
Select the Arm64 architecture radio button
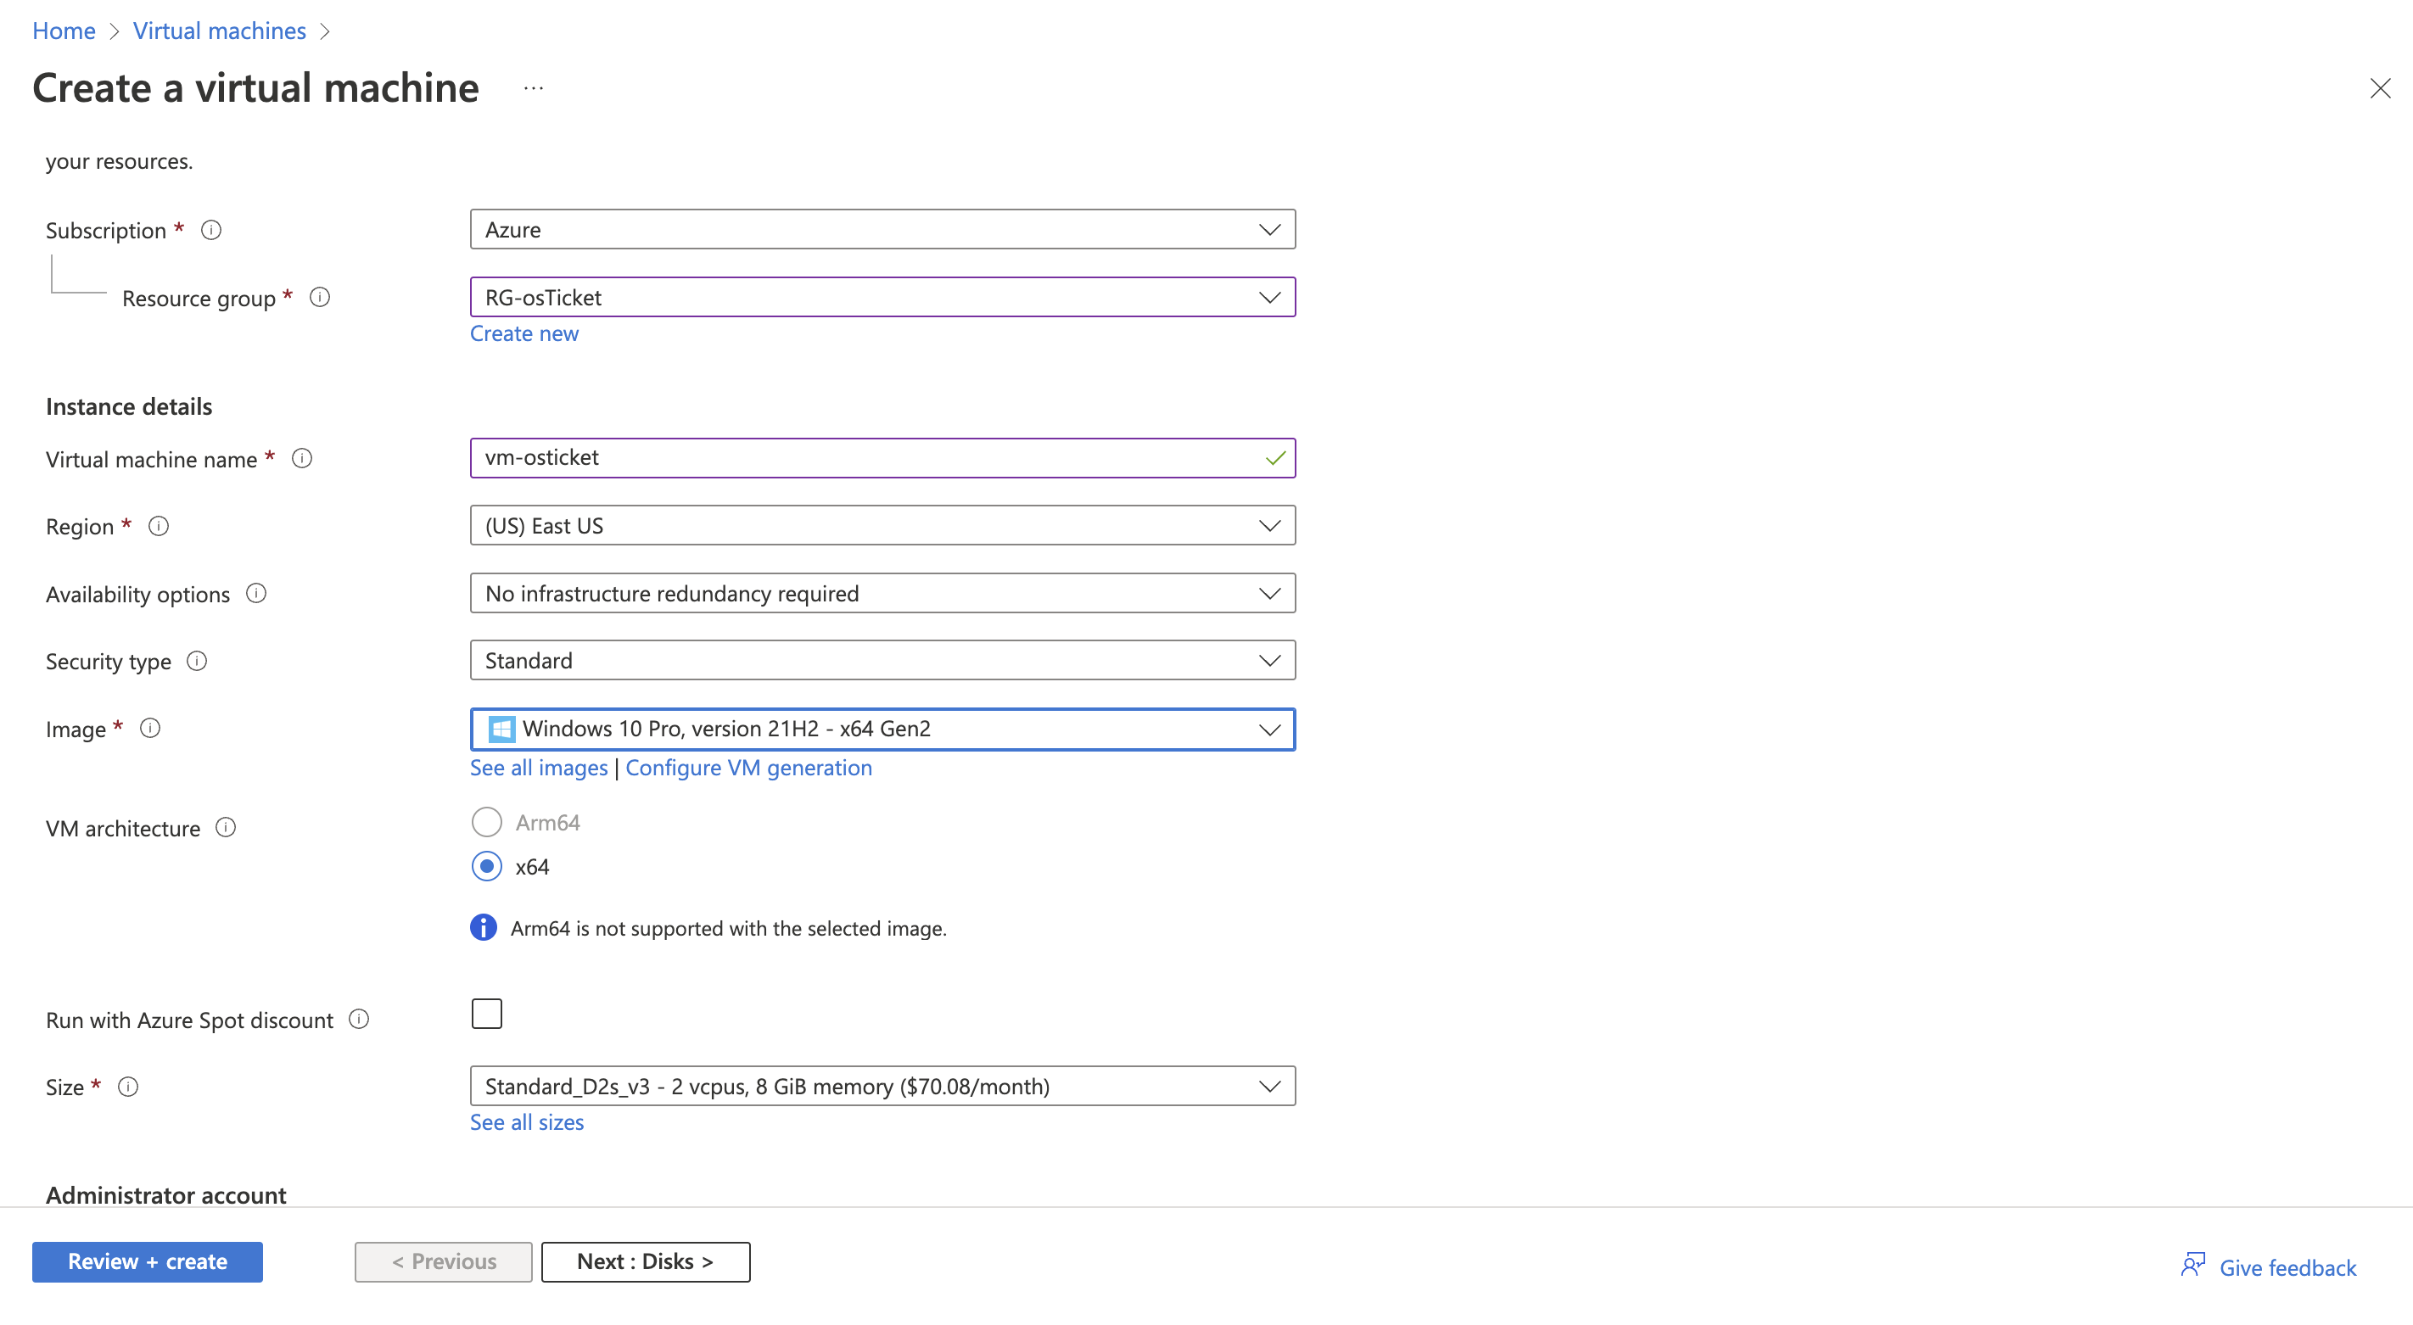(486, 822)
